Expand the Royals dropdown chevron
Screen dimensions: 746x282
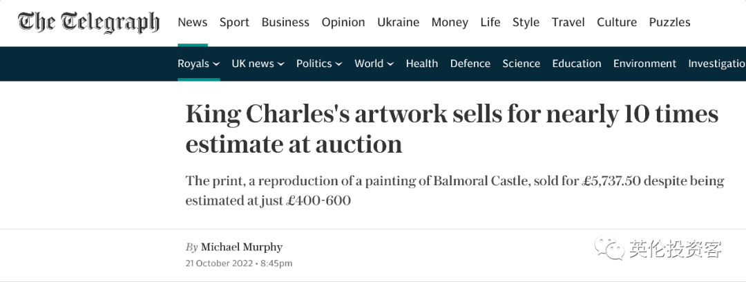tap(216, 64)
